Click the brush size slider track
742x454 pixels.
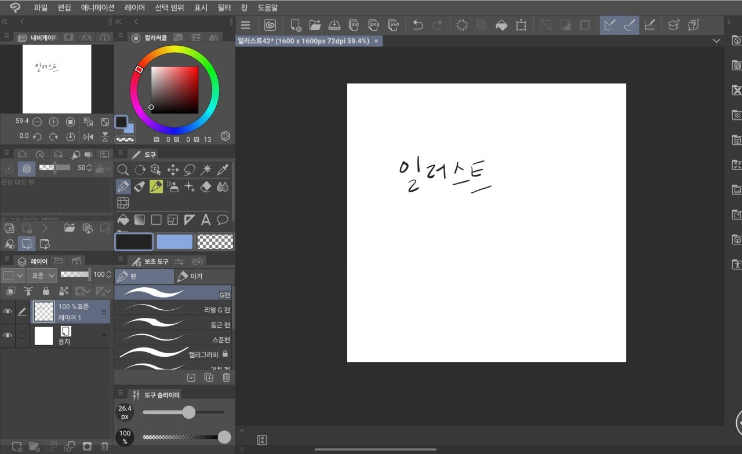click(x=184, y=412)
